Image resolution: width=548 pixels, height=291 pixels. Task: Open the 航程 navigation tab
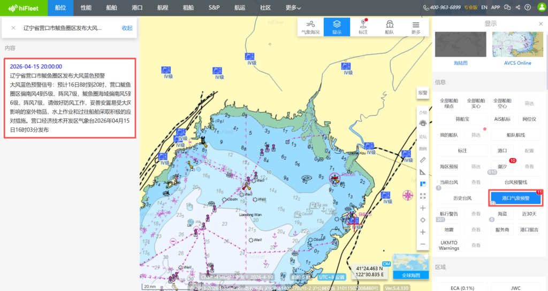click(x=163, y=7)
